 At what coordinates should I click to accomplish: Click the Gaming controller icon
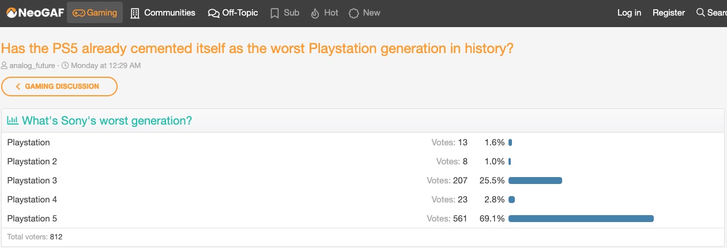[x=79, y=13]
